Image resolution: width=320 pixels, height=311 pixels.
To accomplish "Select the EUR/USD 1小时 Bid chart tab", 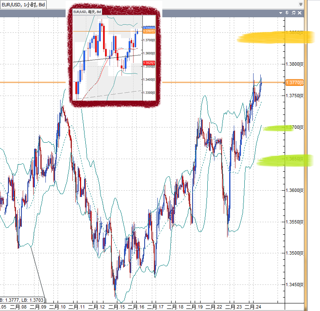I will pyautogui.click(x=23, y=5).
